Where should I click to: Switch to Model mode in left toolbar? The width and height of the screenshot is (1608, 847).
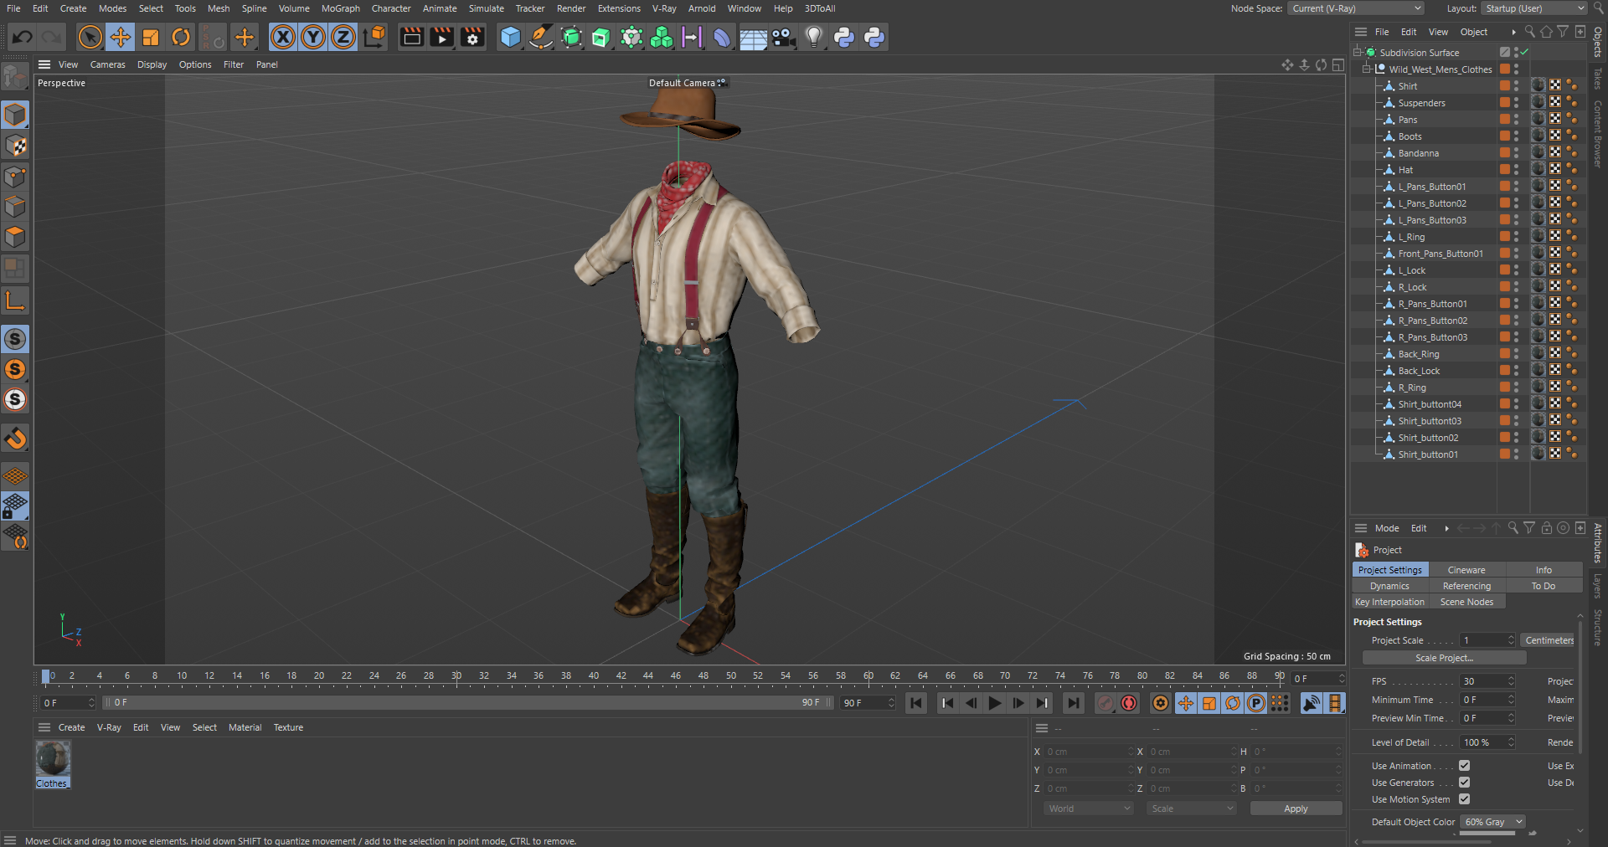[15, 115]
